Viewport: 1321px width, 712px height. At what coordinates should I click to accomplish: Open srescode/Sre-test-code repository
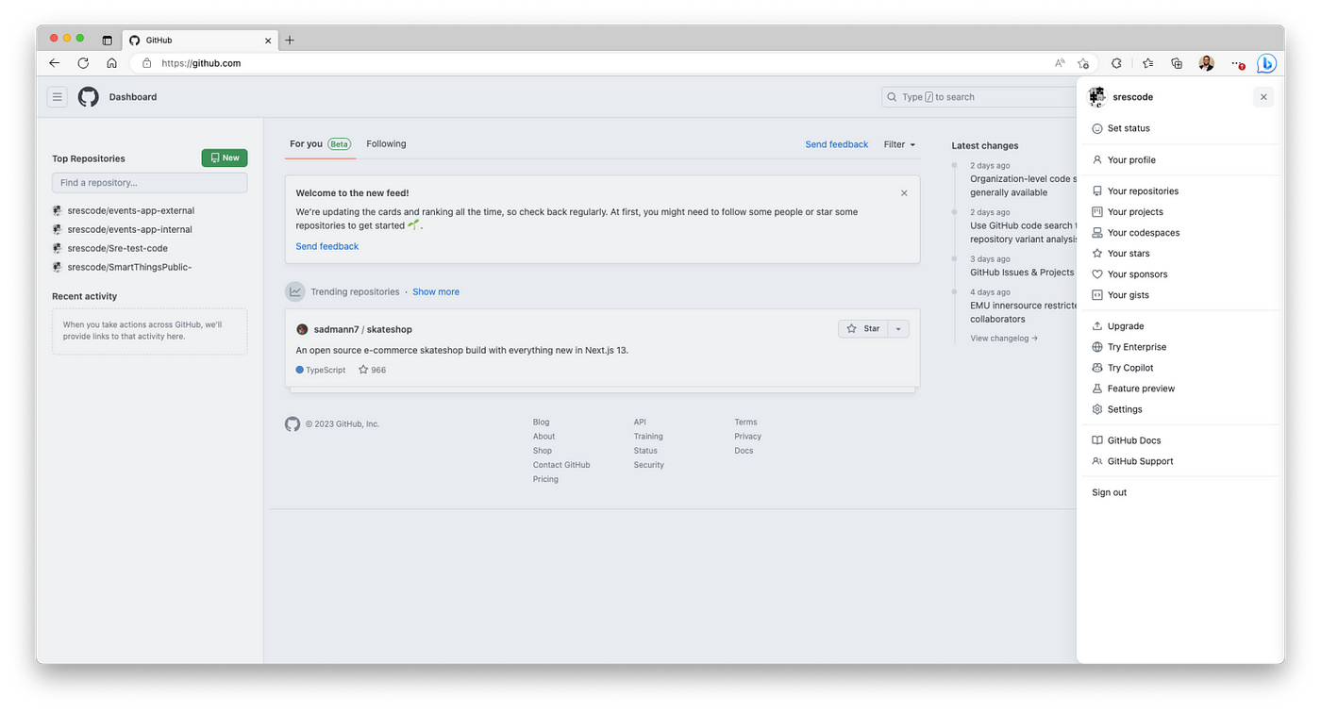(x=118, y=249)
